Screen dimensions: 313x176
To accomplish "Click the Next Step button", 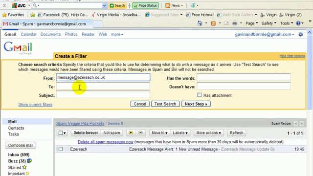I will [x=196, y=104].
